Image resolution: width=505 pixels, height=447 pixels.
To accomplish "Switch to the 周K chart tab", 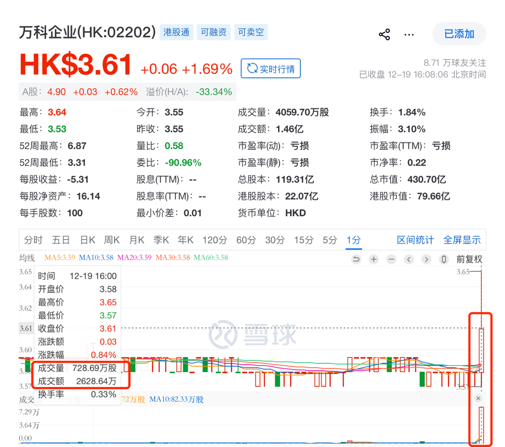I will click(112, 240).
